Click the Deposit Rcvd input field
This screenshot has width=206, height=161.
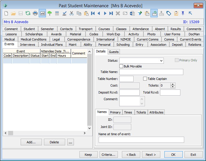129,92
